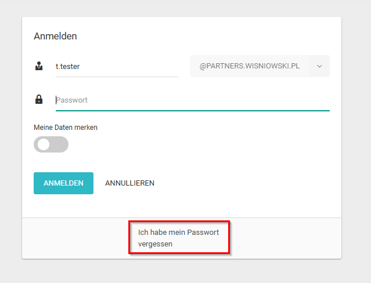Image resolution: width=371 pixels, height=283 pixels.
Task: Open the Ich habe mein Passwort vergessen link
Action: pyautogui.click(x=178, y=238)
